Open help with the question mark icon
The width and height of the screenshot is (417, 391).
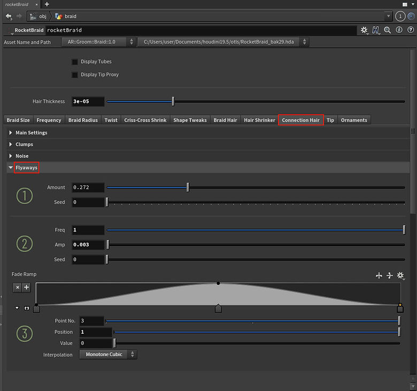click(411, 30)
